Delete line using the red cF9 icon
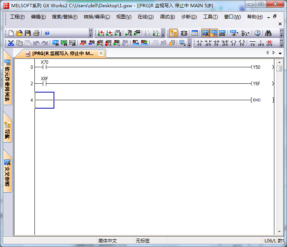Image resolution: width=287 pixels, height=247 pixels. 269,43
